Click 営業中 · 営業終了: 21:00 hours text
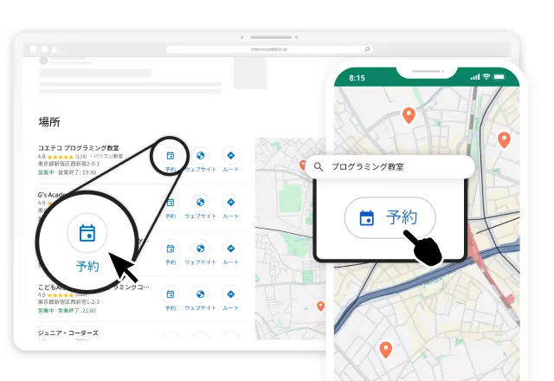The image size is (554, 381). (67, 310)
